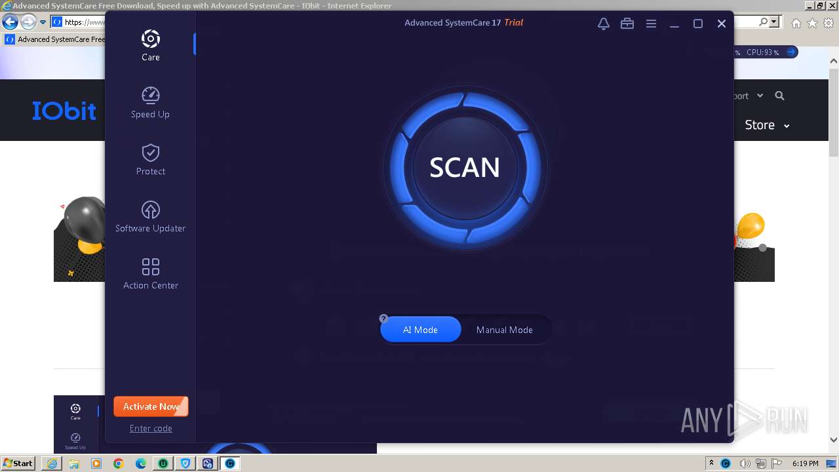Launch Microsoft Edge from taskbar
This screenshot has width=839, height=472.
point(141,463)
